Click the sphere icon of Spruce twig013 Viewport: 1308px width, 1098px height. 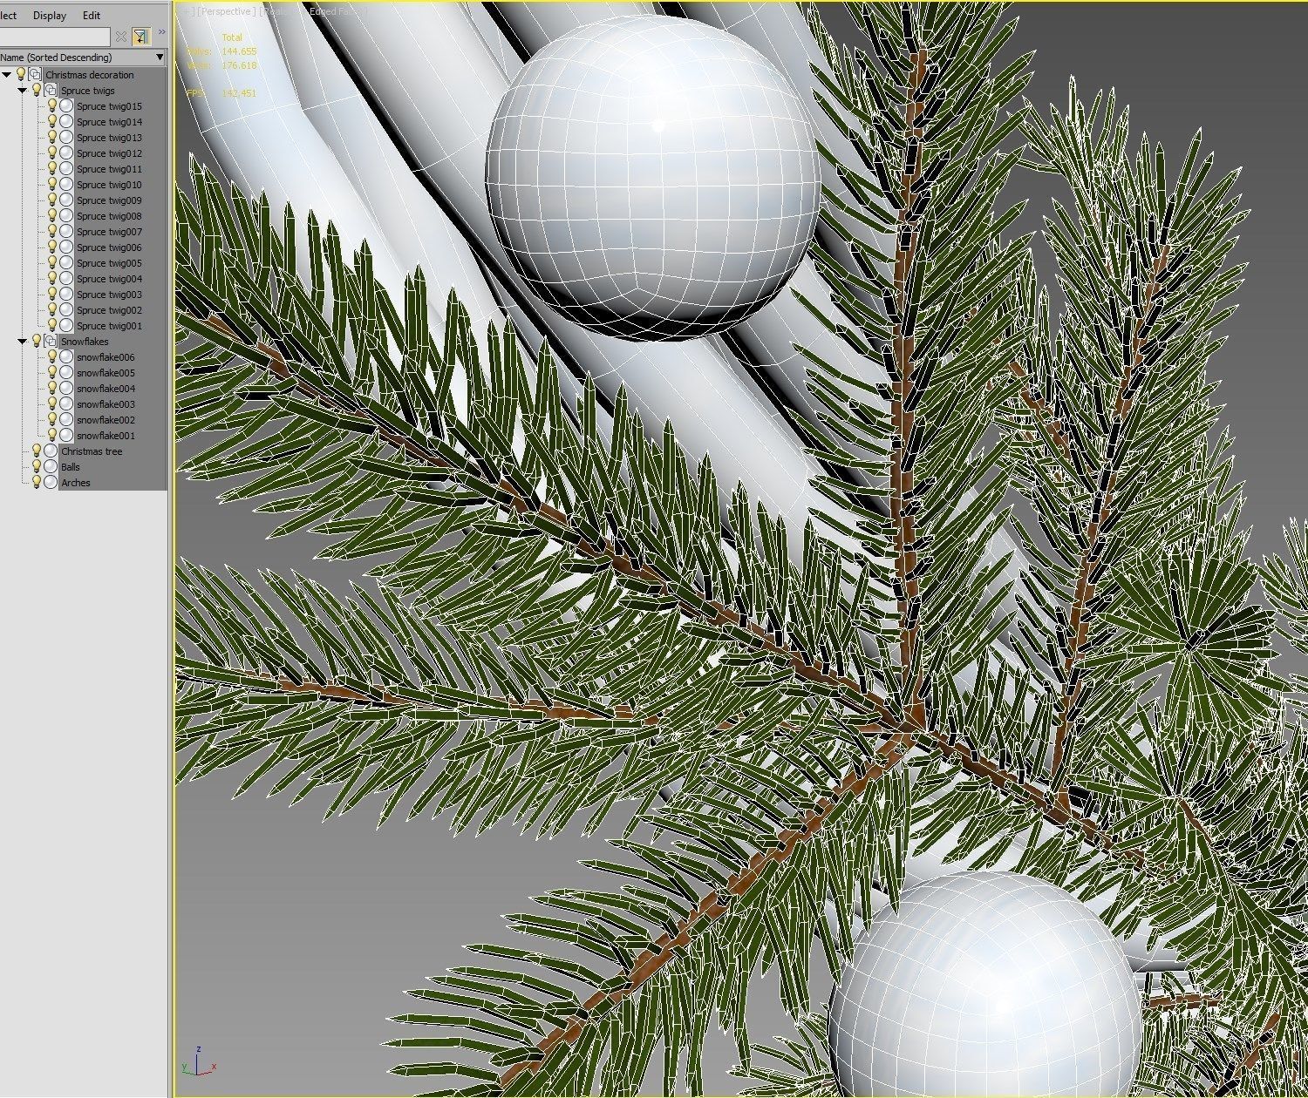click(x=66, y=138)
